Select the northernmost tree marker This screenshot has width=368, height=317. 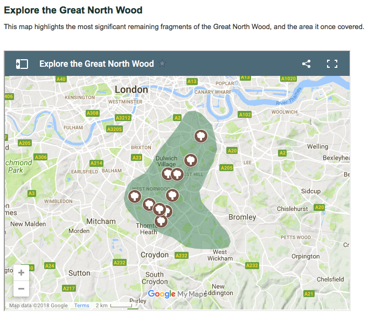point(200,136)
